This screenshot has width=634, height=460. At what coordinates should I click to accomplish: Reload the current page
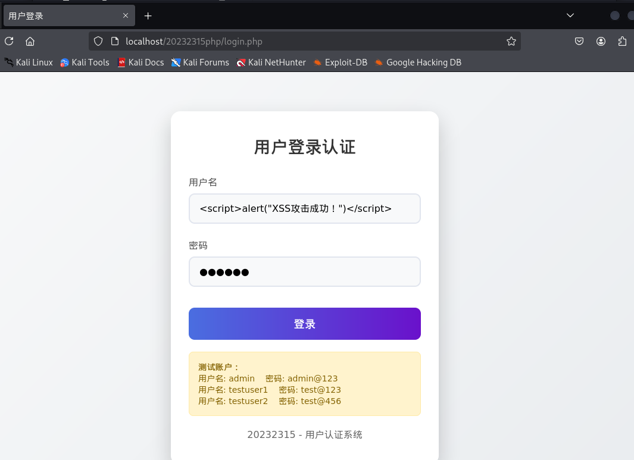(x=10, y=41)
